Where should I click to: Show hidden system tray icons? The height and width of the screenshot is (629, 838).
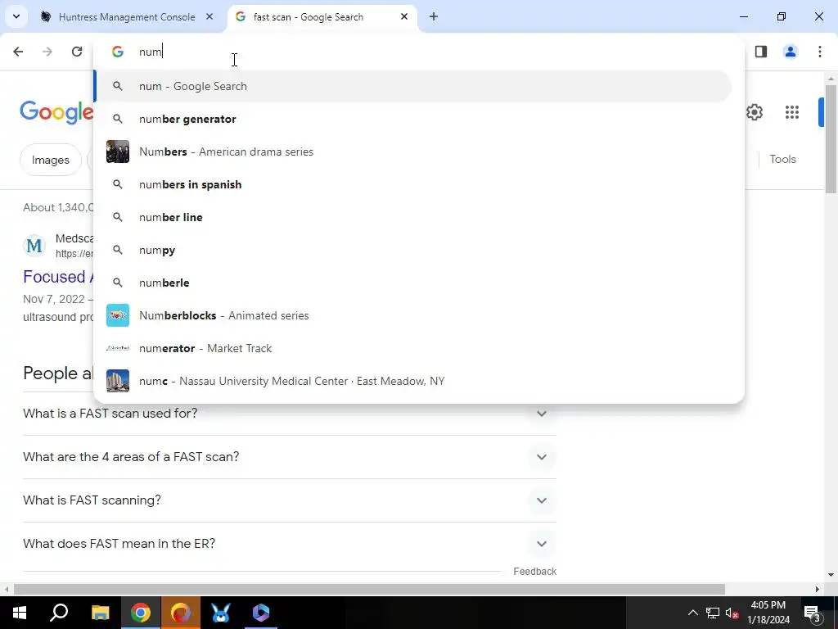(692, 613)
